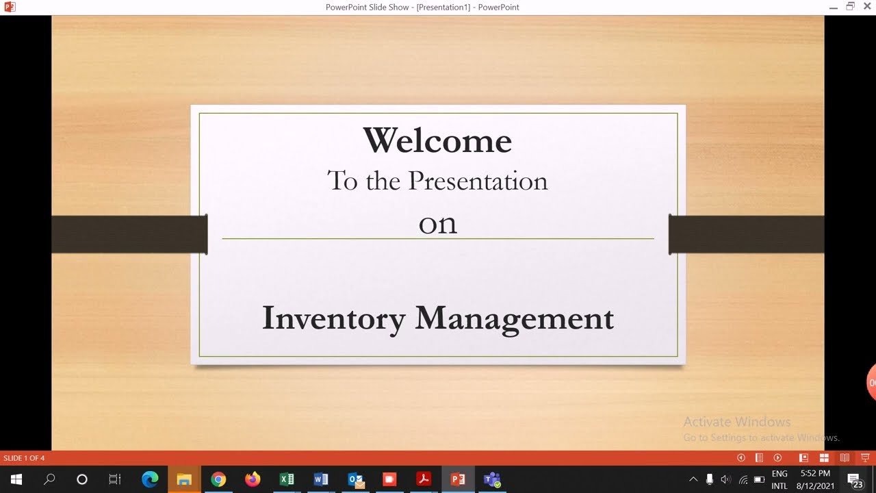The width and height of the screenshot is (876, 493).
Task: Close the PowerPoint slide show window
Action: (x=868, y=7)
